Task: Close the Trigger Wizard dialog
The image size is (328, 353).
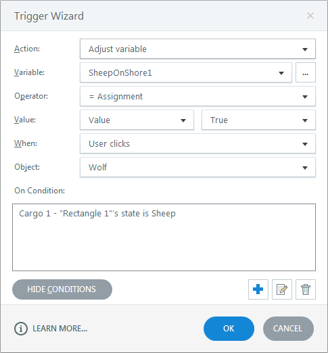Action: [x=310, y=16]
